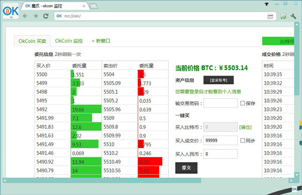Screen dimensions: 302x195
Task: Click the 满仓 link
Action: point(246,127)
